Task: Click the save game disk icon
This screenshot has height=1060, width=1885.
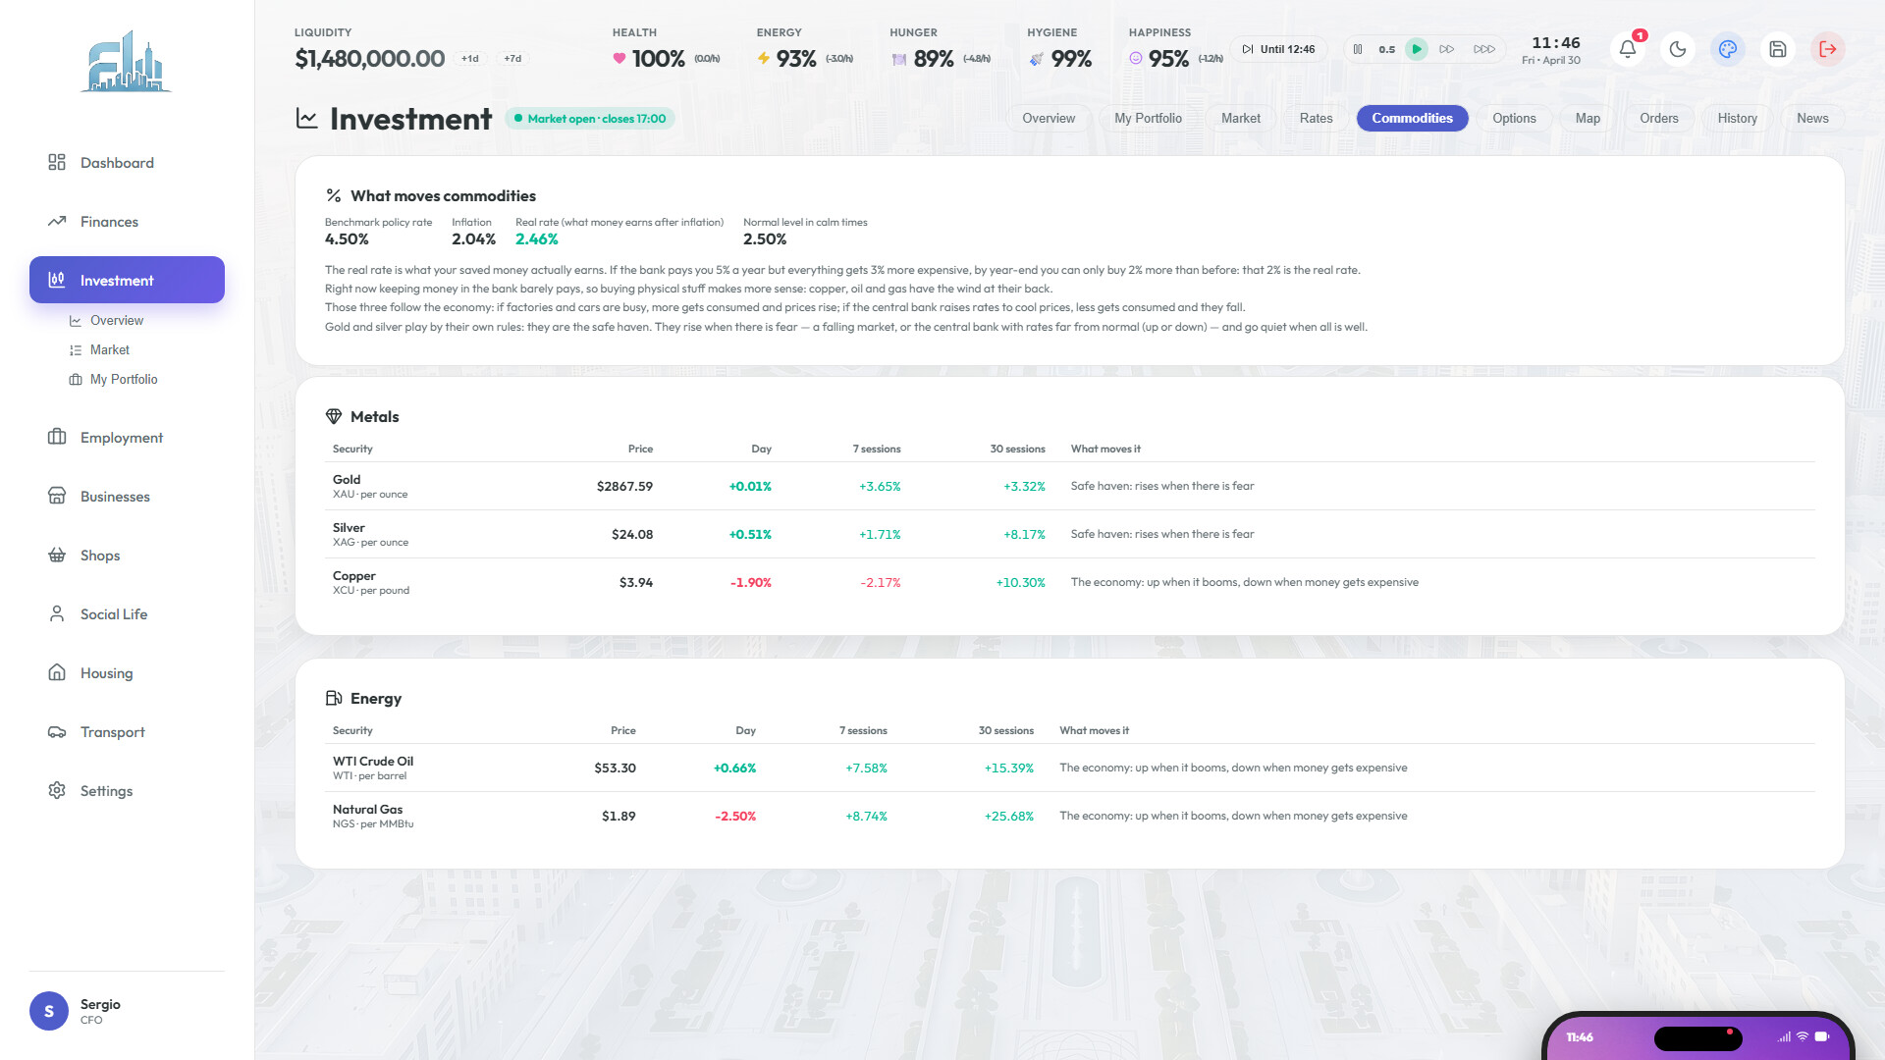Action: coord(1778,49)
